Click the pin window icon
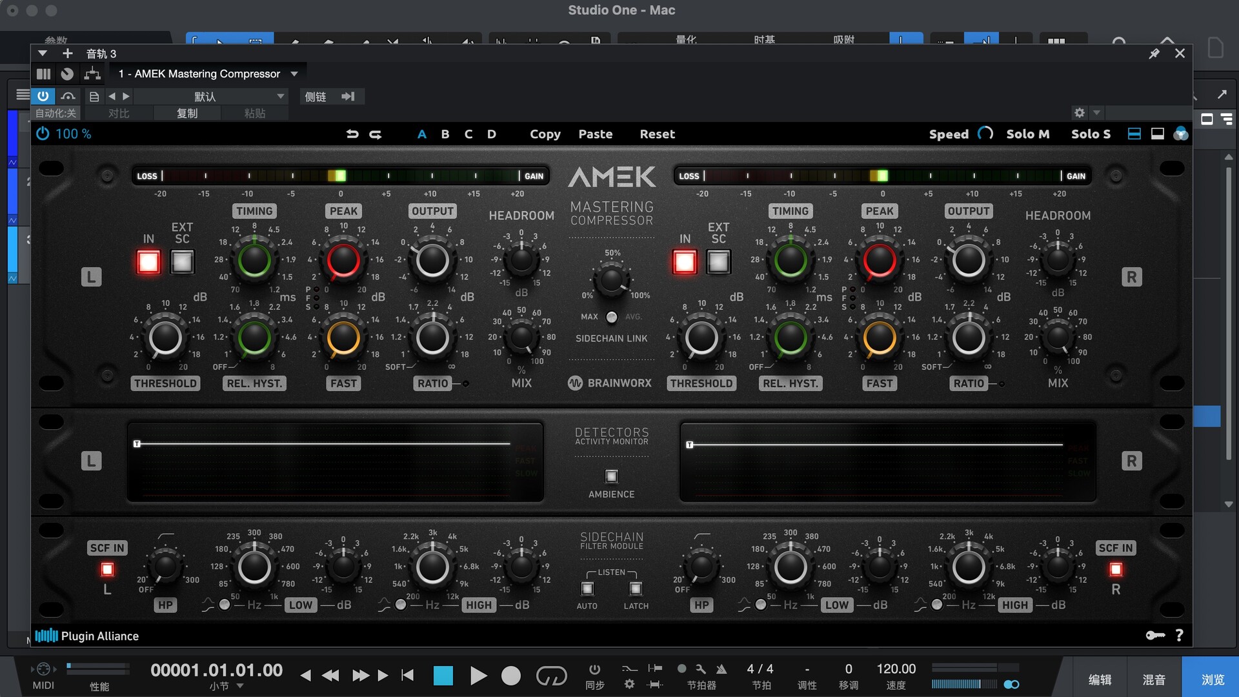1239x697 pixels. coord(1154,54)
